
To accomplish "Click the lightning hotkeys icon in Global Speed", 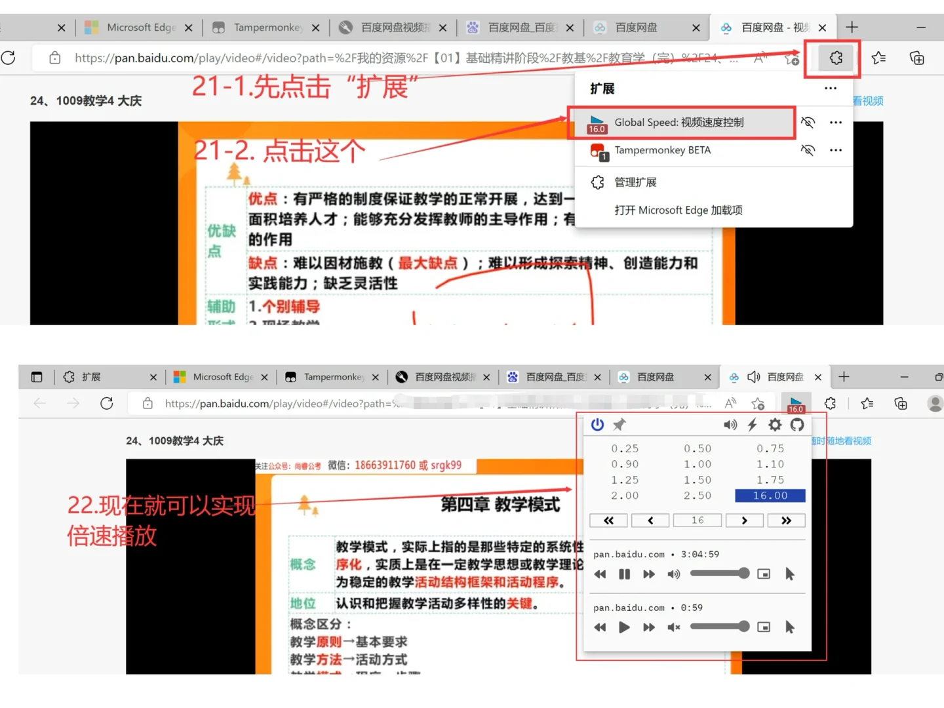I will click(x=752, y=425).
